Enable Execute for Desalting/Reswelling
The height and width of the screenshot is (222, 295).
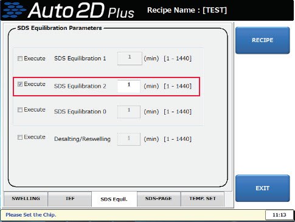pos(20,137)
